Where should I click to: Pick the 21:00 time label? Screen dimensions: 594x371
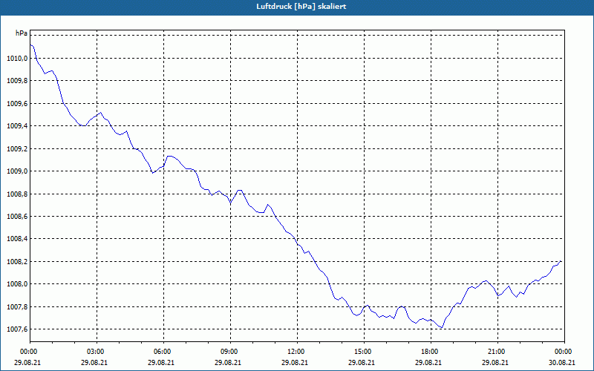[x=497, y=352]
